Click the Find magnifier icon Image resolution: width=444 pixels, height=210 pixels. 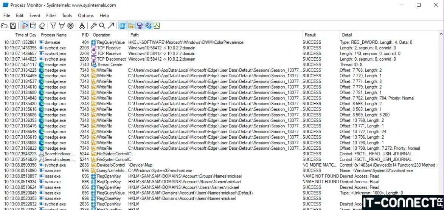(x=102, y=26)
